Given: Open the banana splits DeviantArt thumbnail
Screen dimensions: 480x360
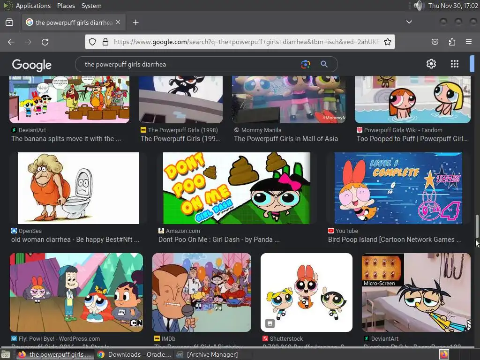Looking at the screenshot, I should (69, 99).
